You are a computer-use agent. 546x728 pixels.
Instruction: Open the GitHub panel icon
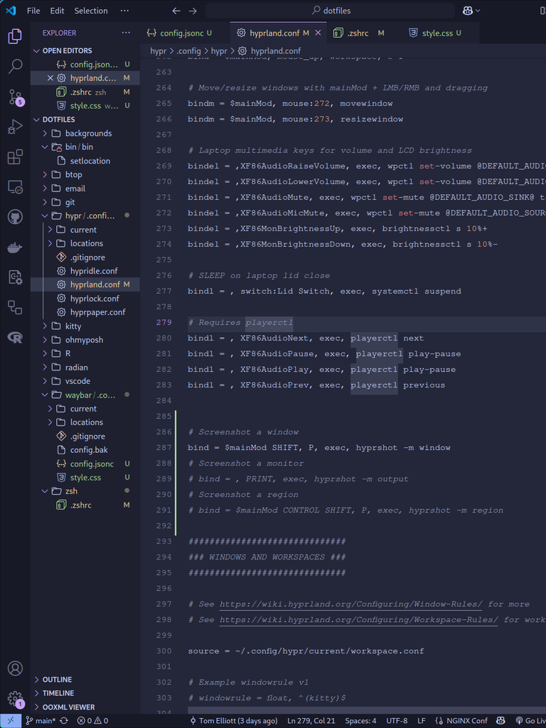[x=15, y=217]
